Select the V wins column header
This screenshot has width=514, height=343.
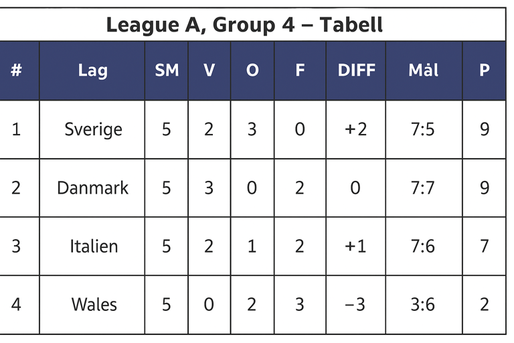coord(209,70)
